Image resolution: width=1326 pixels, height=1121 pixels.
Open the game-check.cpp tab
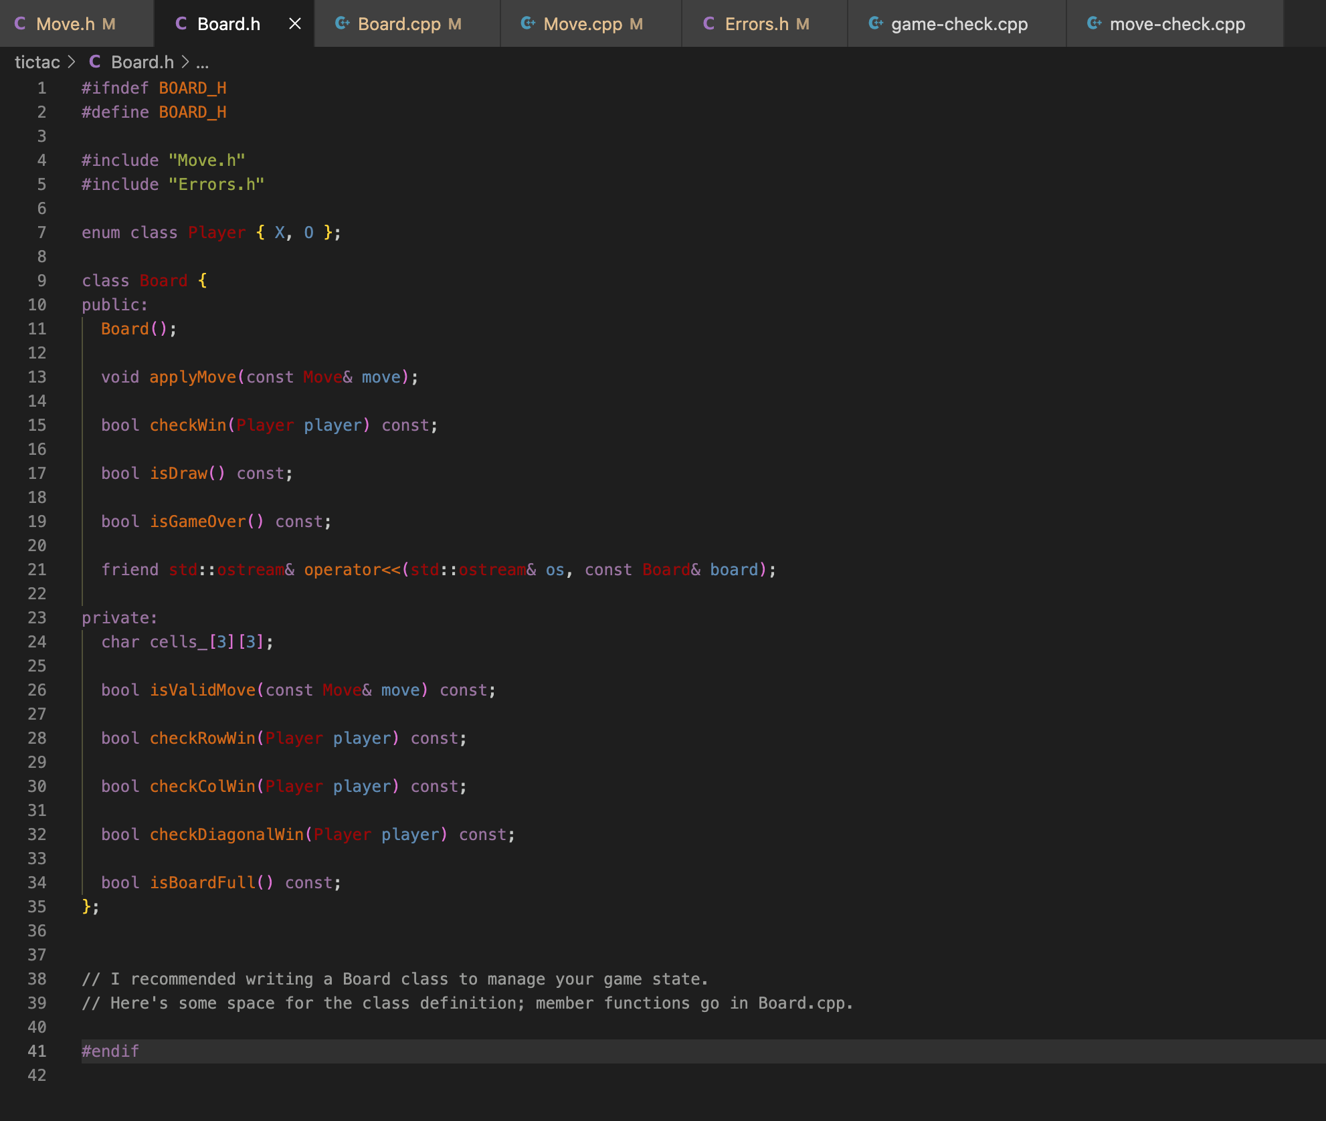[x=959, y=24]
